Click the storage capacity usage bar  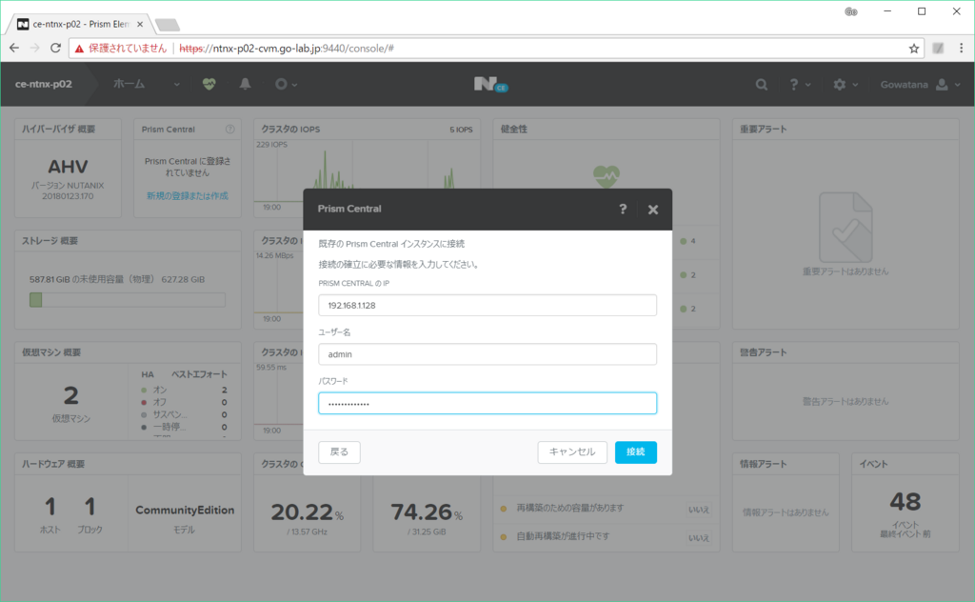click(127, 300)
